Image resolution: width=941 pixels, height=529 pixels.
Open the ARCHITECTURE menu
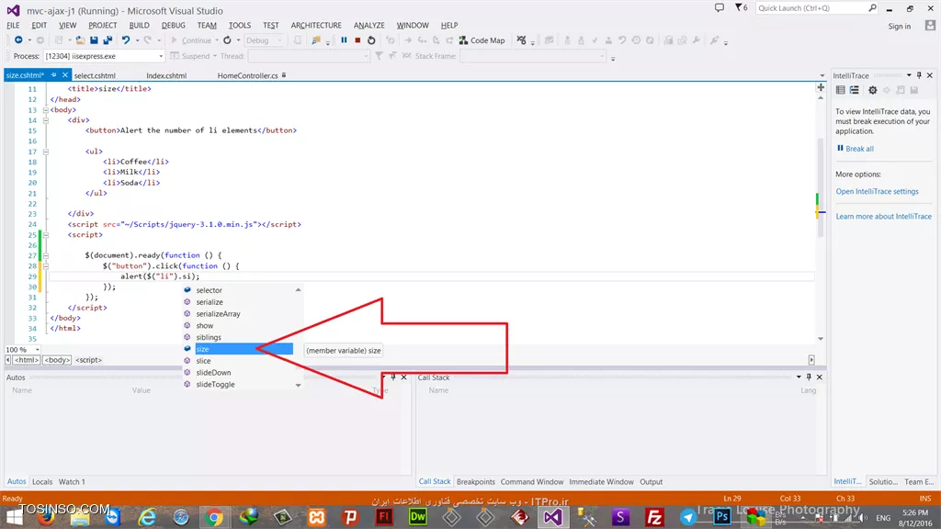316,25
